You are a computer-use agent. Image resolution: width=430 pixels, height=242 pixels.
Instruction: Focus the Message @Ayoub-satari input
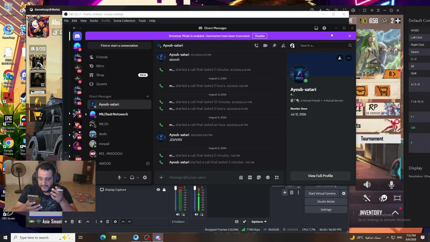pos(202,177)
